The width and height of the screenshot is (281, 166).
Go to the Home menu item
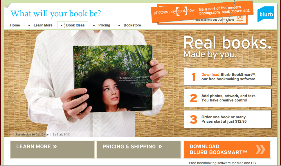(15, 25)
